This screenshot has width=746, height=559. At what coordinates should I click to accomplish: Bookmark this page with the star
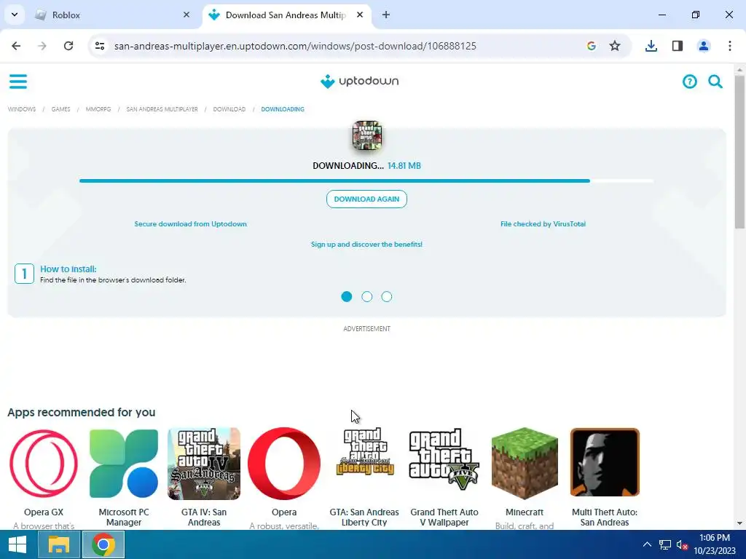click(615, 46)
